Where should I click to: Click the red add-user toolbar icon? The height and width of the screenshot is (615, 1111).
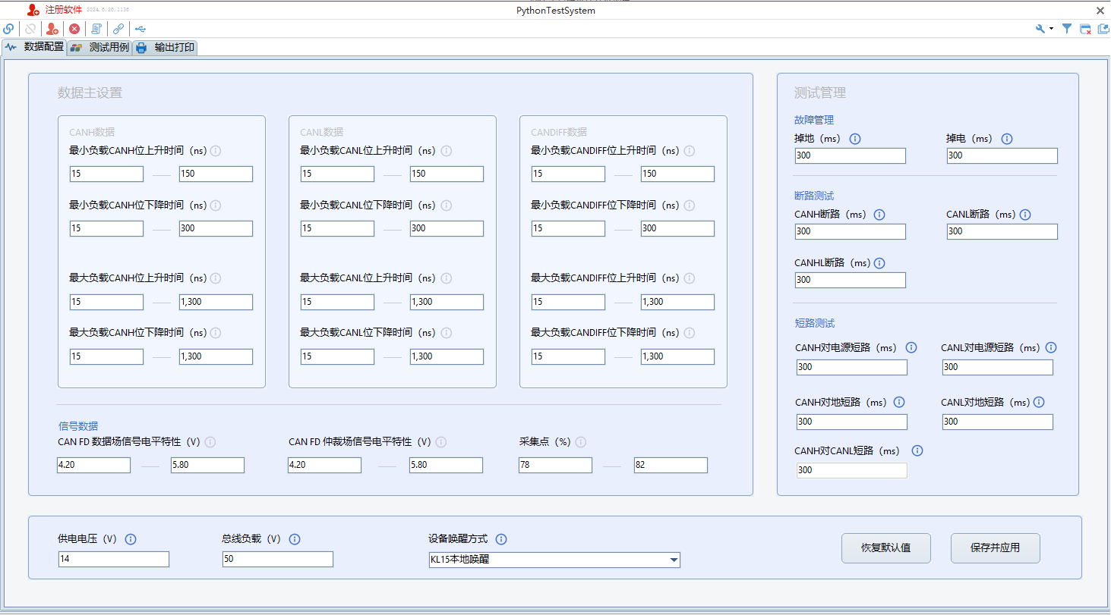tap(52, 29)
